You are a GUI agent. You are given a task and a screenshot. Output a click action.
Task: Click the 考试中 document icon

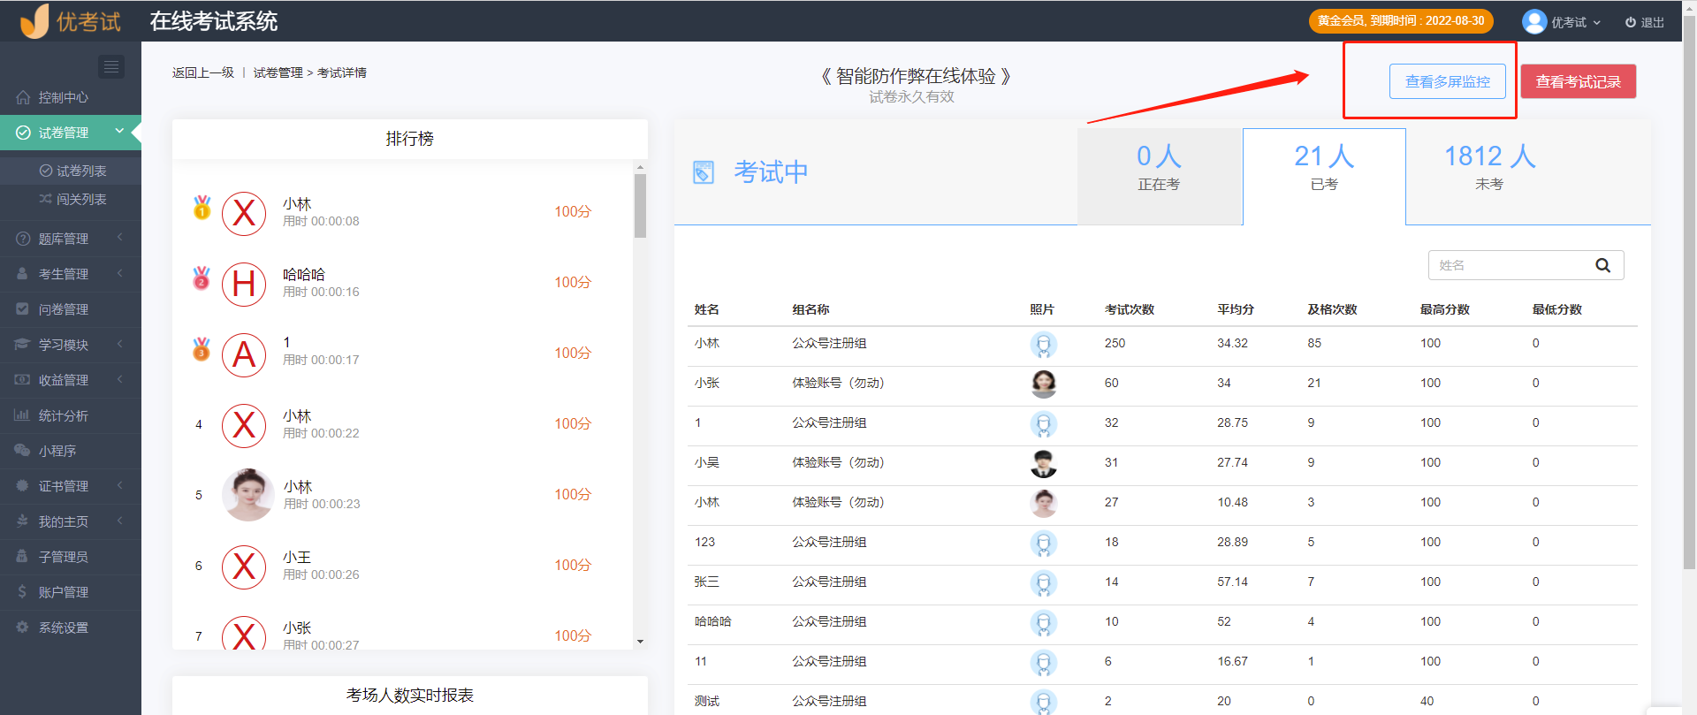click(x=704, y=172)
